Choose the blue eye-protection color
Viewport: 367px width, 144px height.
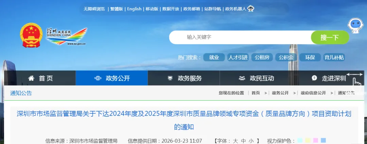click(x=323, y=141)
